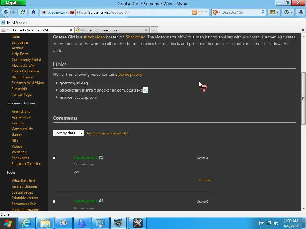Launch Internet Explorer from taskbar

click(x=27, y=223)
